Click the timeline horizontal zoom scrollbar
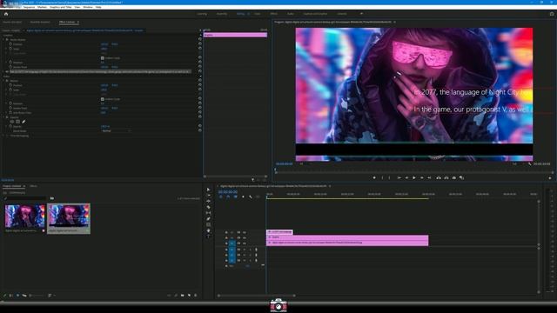557x313 pixels. [x=256, y=296]
